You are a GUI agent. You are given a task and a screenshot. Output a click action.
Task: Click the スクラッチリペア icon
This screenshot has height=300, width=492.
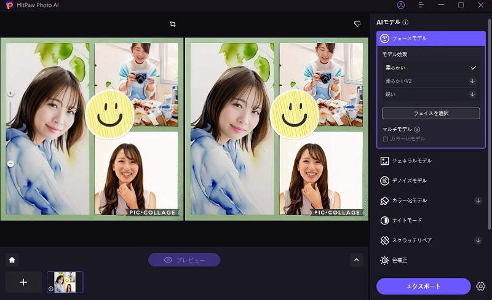(384, 240)
